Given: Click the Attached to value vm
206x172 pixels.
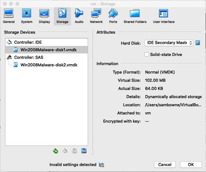Looking at the screenshot, I should point(148,113).
